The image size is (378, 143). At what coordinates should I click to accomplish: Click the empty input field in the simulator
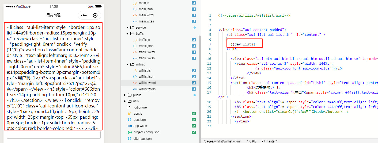pyautogui.click(x=54, y=135)
